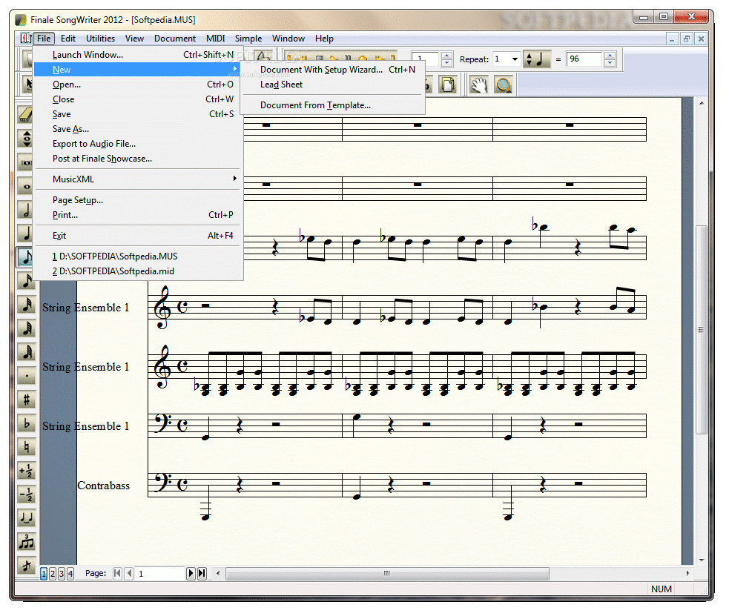This screenshot has height=616, width=729.
Task: Choose the 128th note duration
Action: (x=26, y=351)
